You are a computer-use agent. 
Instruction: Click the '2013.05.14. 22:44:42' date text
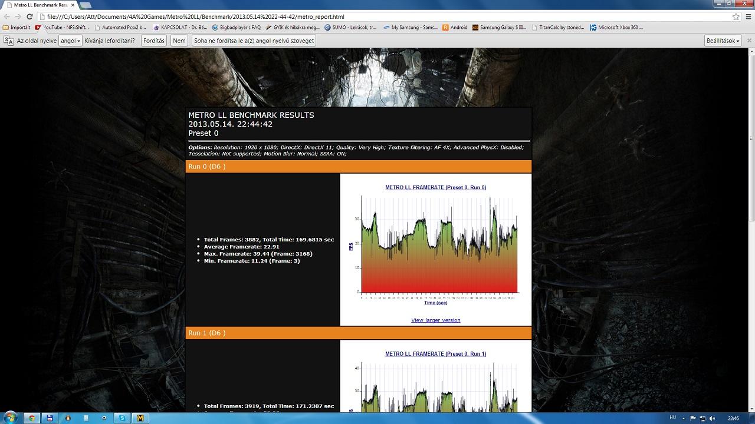point(230,124)
